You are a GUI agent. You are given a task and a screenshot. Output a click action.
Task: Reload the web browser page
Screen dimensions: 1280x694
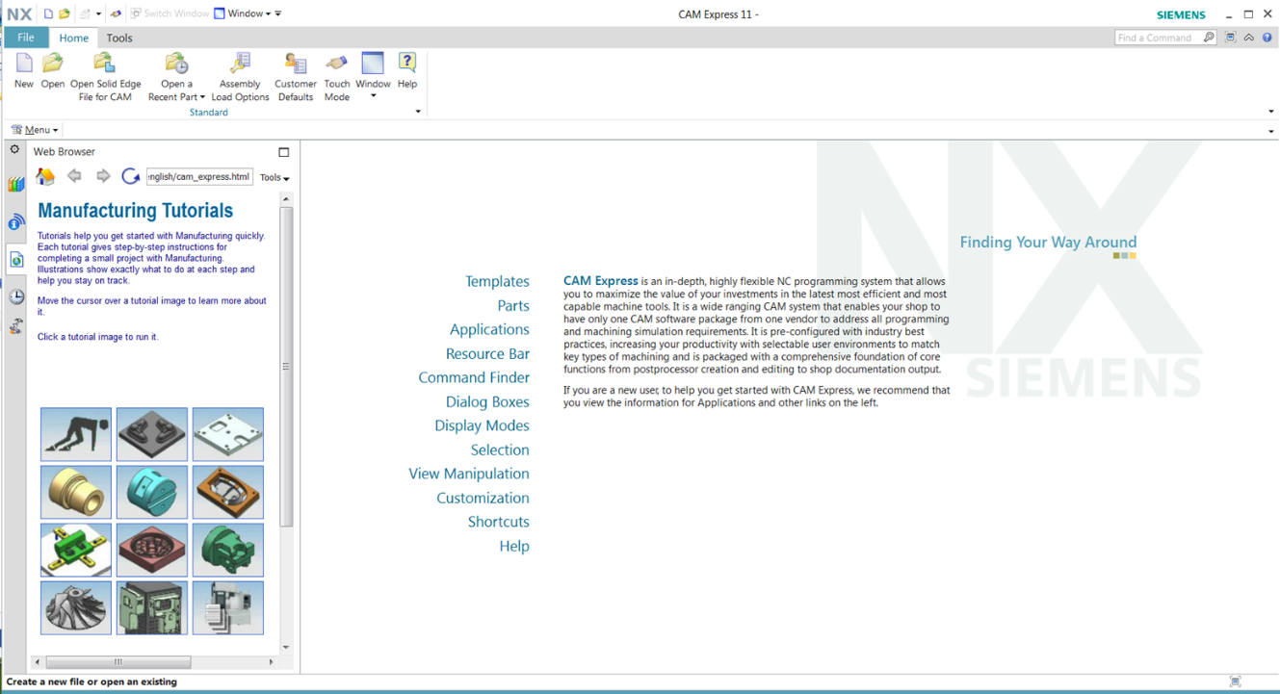[130, 176]
